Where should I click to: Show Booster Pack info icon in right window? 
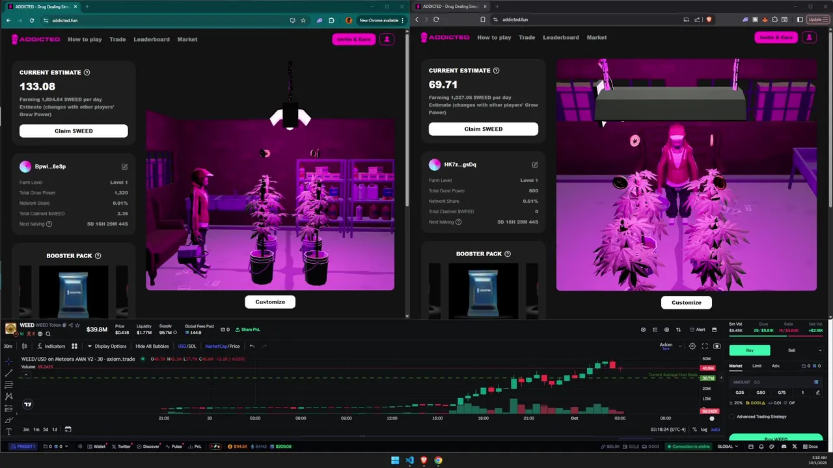click(x=508, y=254)
